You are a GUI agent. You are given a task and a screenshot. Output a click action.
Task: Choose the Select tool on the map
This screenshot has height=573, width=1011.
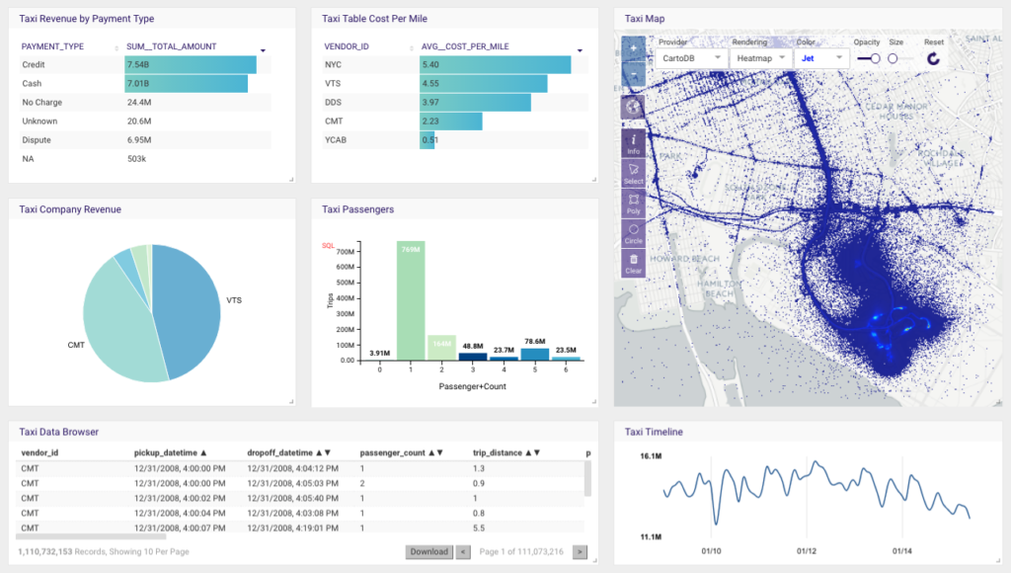(633, 174)
